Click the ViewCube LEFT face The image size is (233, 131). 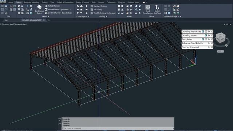tap(222, 39)
